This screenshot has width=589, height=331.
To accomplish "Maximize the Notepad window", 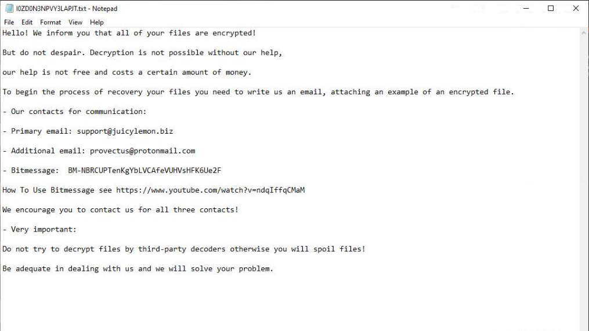I will (x=551, y=9).
